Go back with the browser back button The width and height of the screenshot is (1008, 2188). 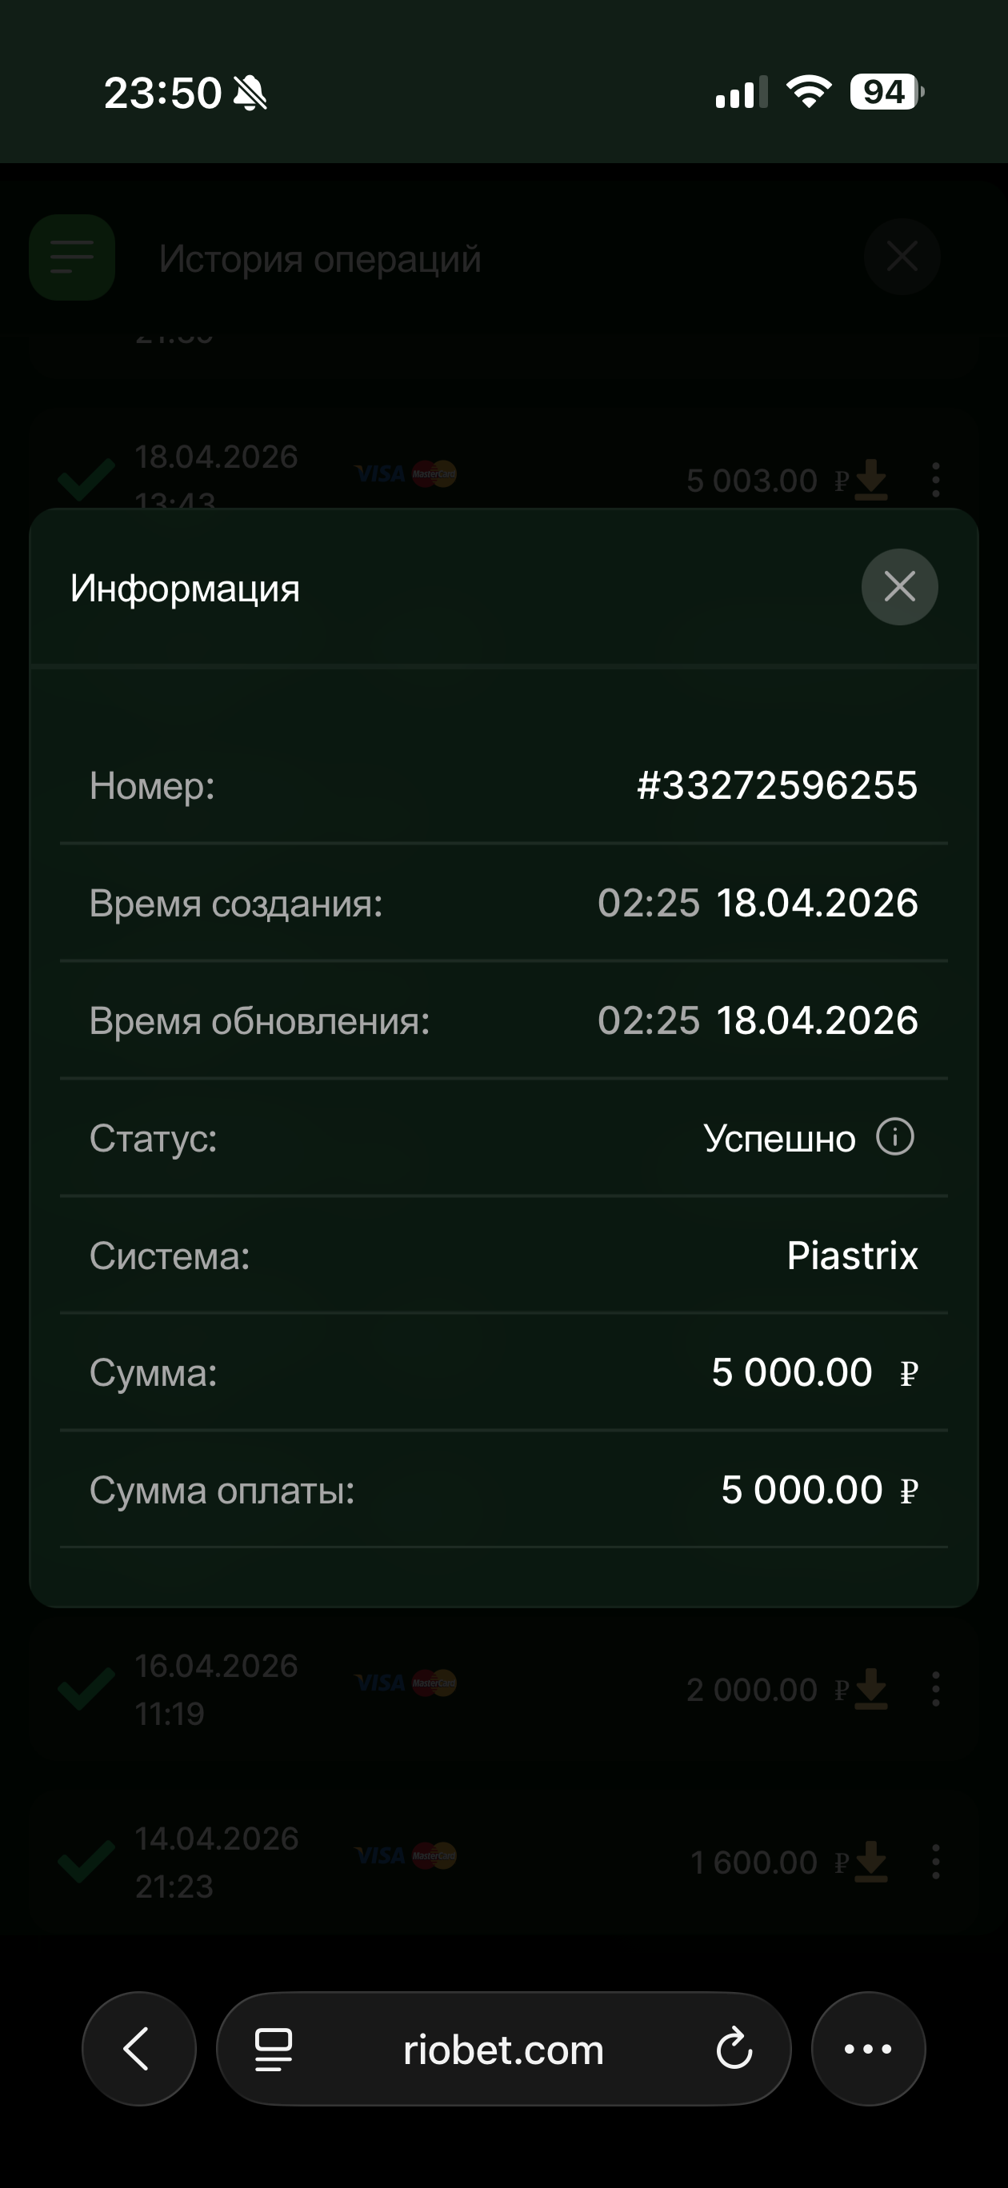(138, 2049)
